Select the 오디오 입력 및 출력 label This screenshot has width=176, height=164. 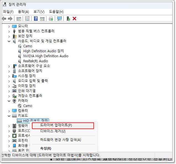(x=33, y=81)
